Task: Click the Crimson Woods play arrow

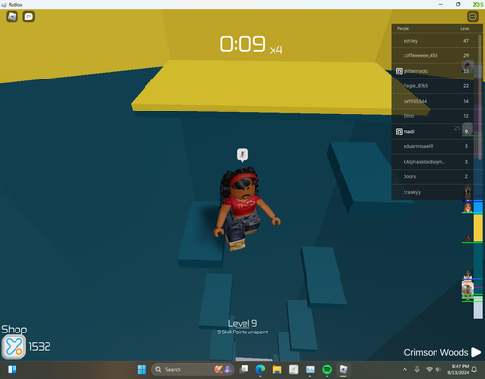Action: point(476,352)
